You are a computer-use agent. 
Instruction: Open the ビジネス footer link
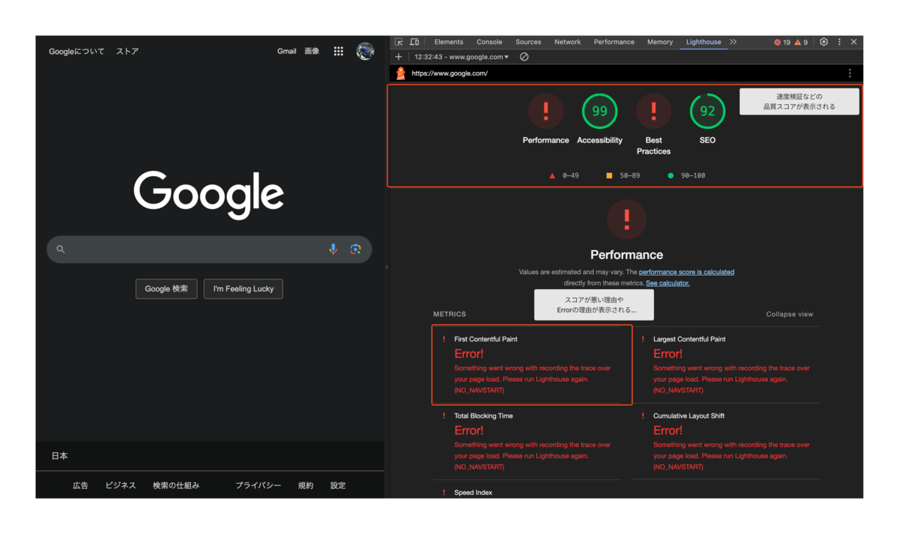point(121,485)
